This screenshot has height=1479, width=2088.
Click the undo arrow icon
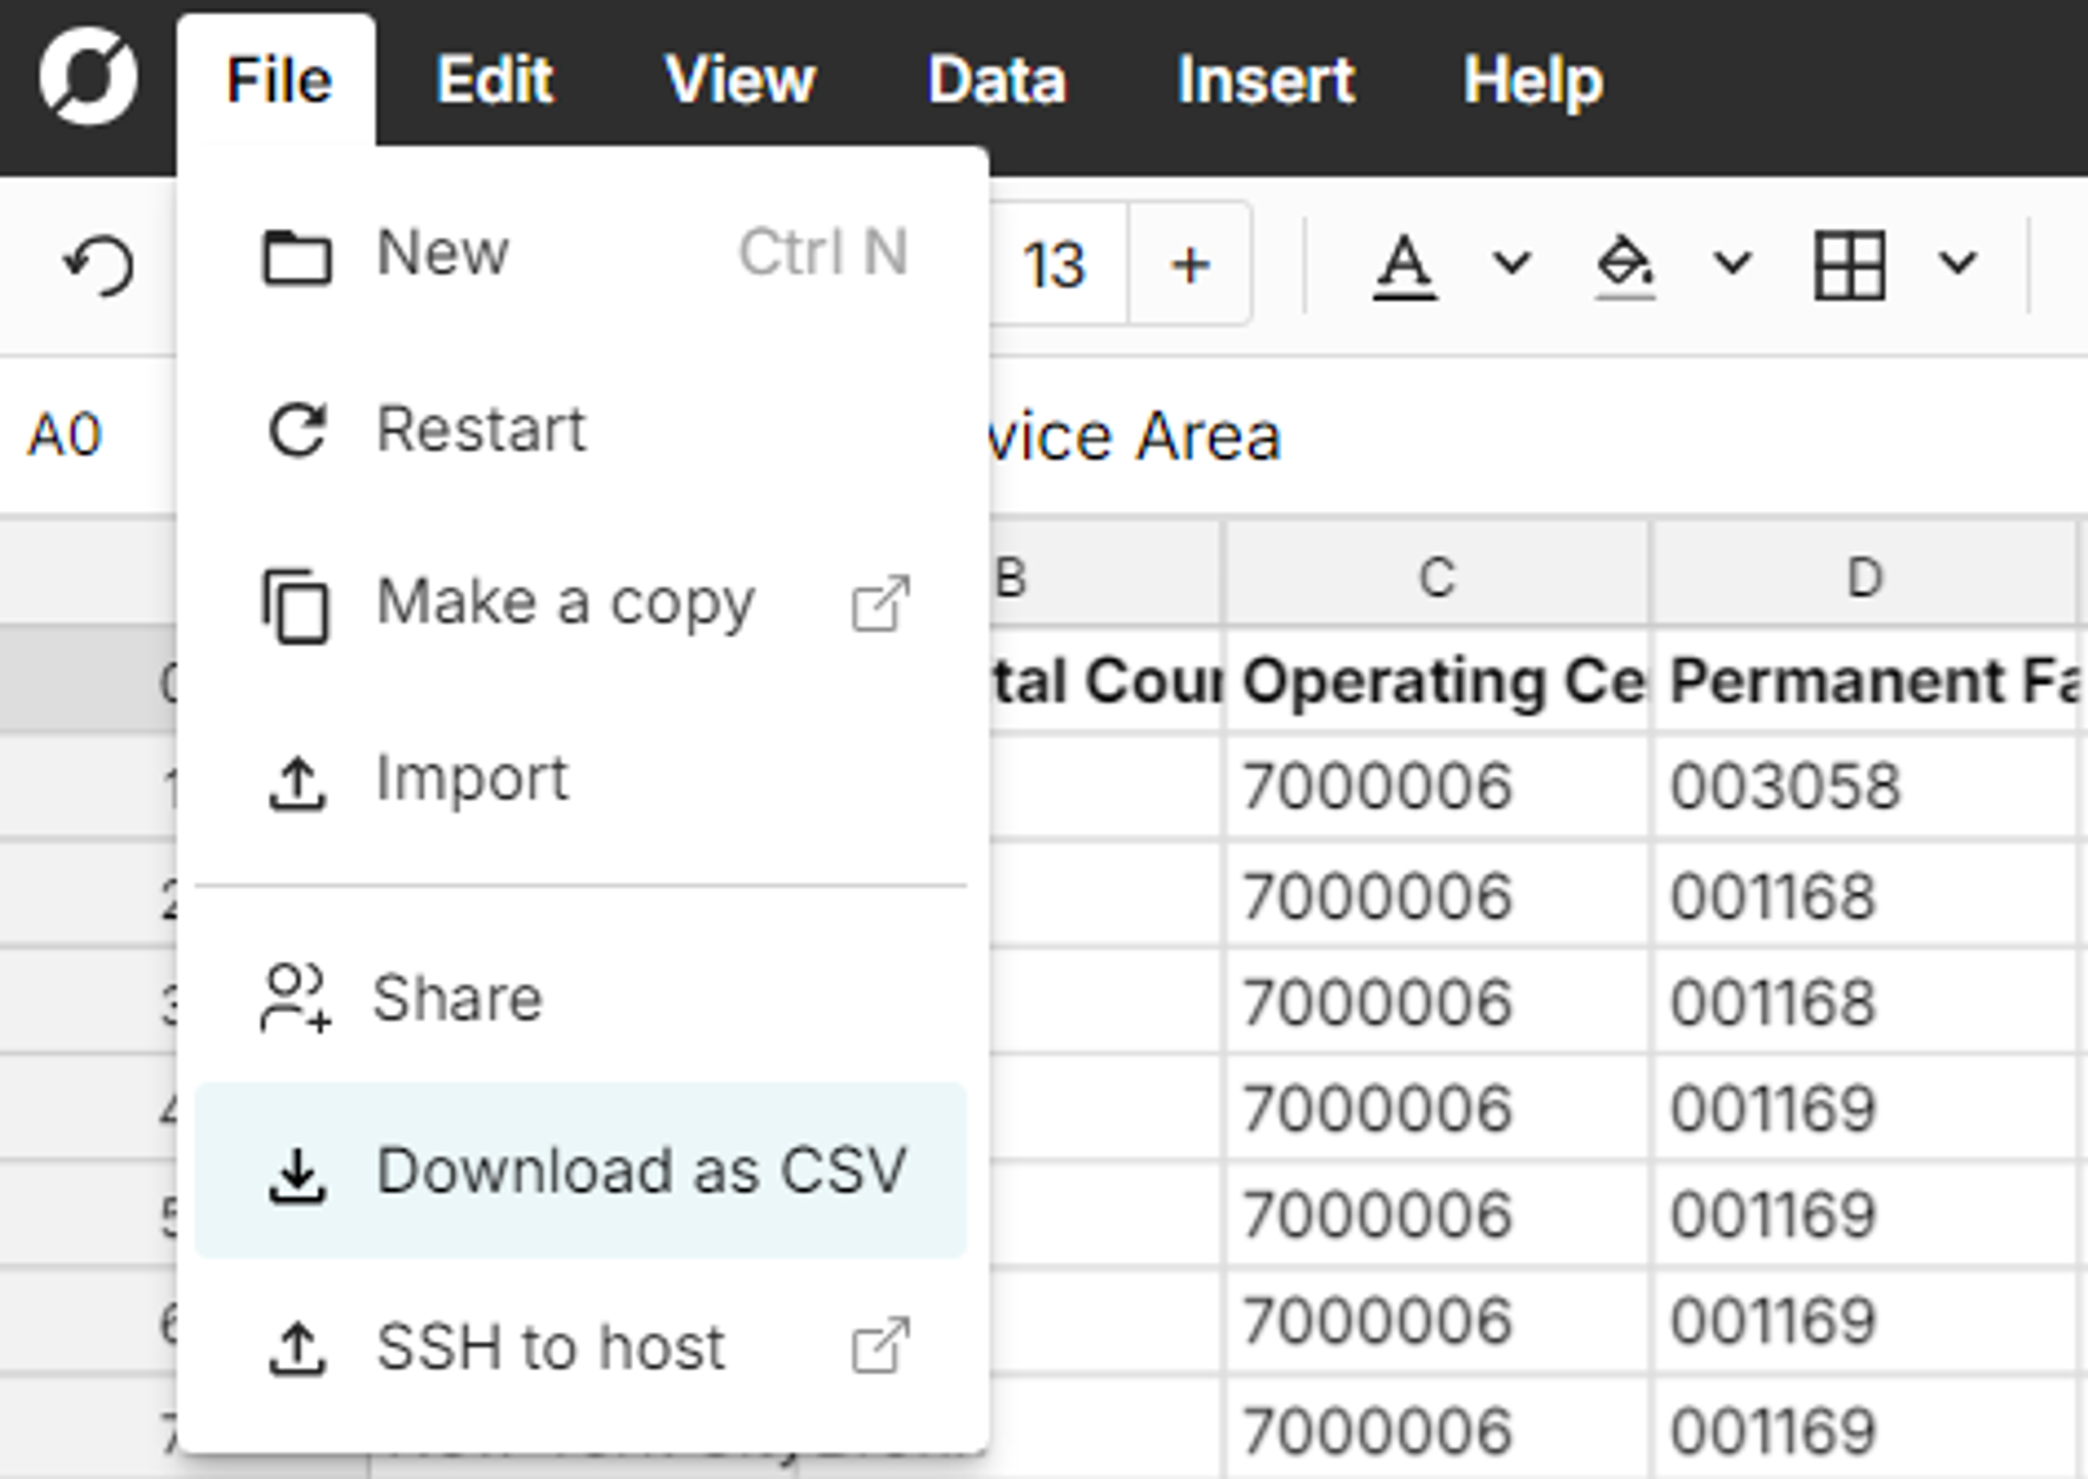pos(98,265)
